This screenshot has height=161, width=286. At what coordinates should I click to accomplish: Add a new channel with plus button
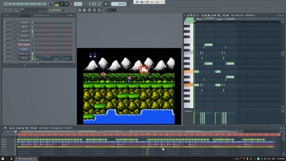(25, 66)
